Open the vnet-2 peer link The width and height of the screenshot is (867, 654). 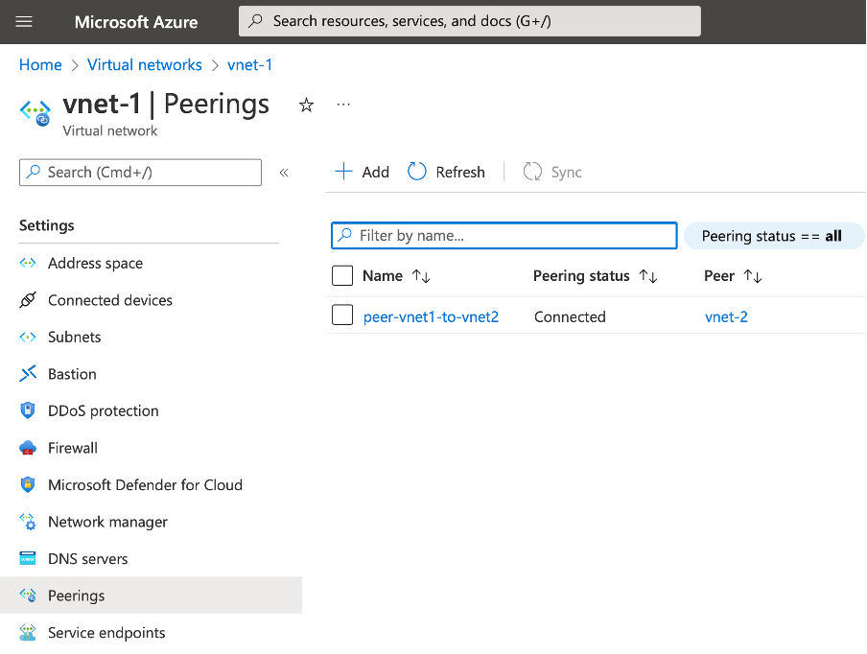726,316
